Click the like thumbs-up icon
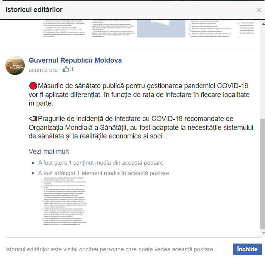This screenshot has height=259, width=265. (x=66, y=69)
